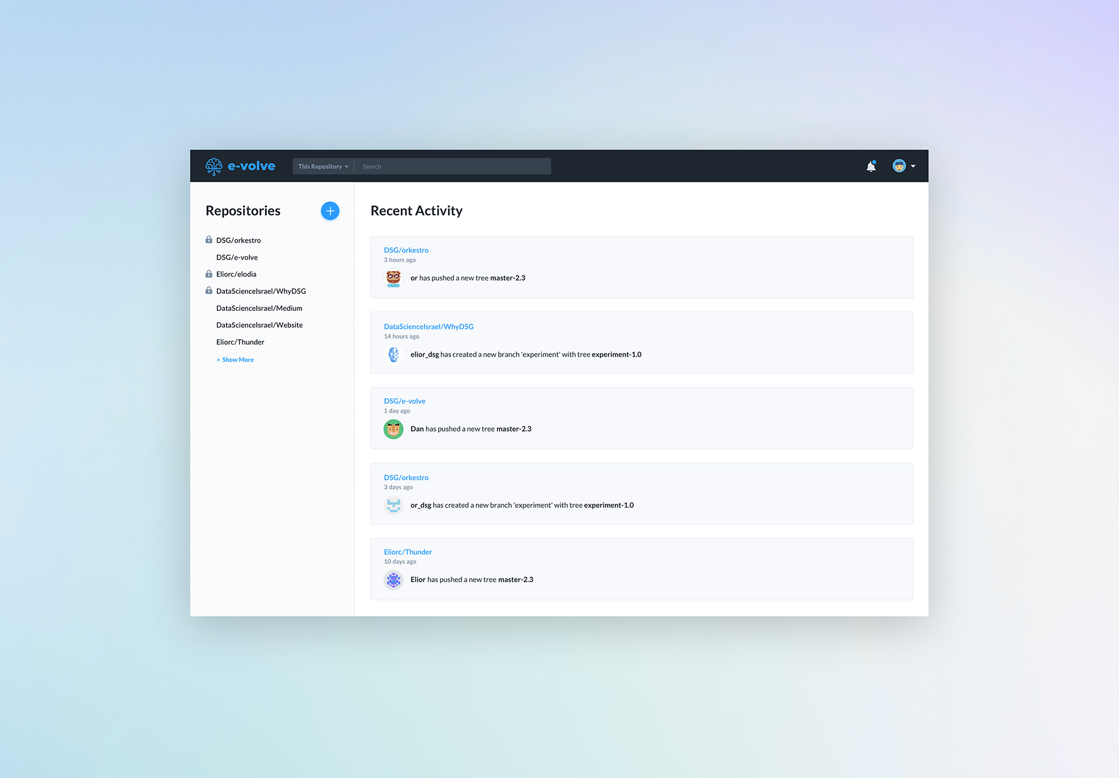Open the Eliorc/Thunder activity link
This screenshot has width=1119, height=778.
pyautogui.click(x=407, y=552)
